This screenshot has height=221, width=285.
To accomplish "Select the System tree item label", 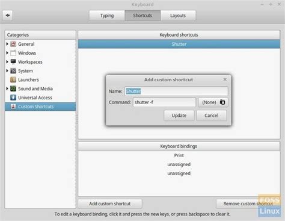I will click(25, 71).
